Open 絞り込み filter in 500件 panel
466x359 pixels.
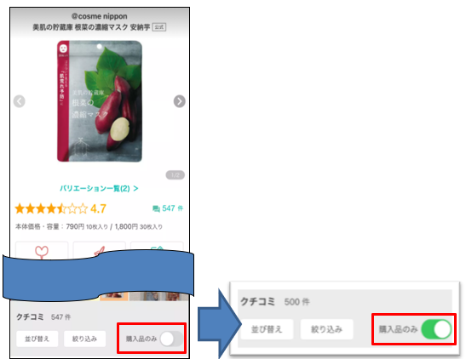pos(326,329)
